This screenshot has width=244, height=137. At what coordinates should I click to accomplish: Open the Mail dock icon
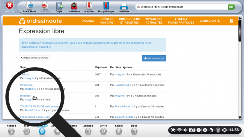pyautogui.click(x=27, y=131)
